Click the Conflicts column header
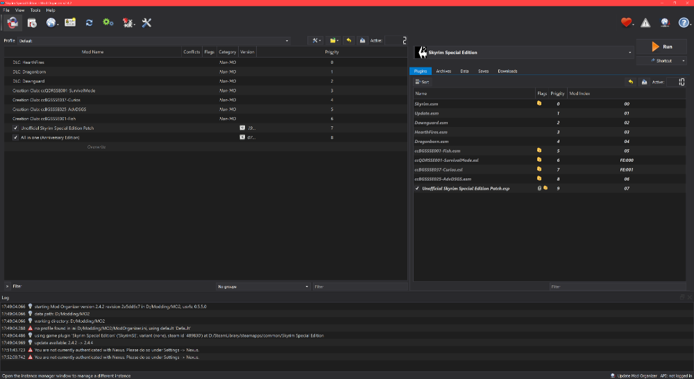This screenshot has height=379, width=694. tap(192, 52)
